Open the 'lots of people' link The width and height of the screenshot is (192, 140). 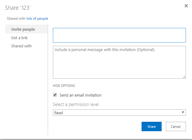pyautogui.click(x=37, y=19)
